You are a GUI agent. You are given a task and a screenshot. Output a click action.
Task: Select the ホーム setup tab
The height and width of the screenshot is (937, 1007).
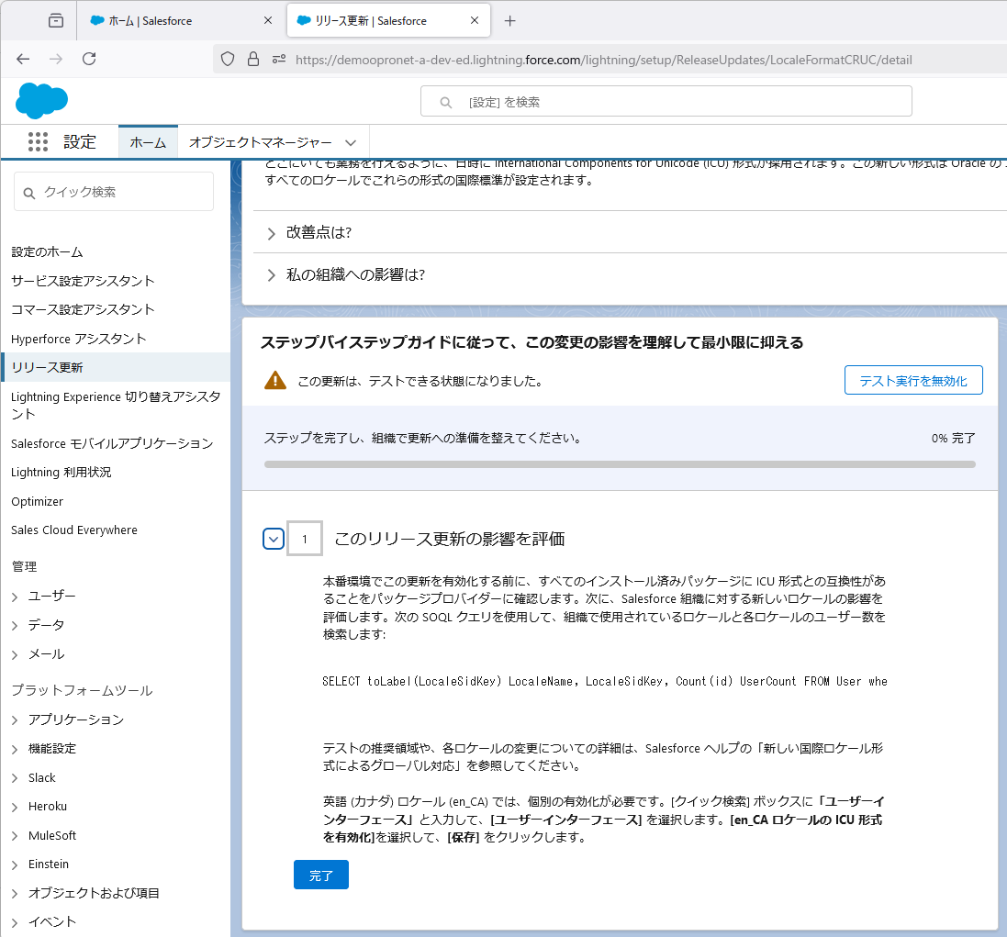(148, 142)
